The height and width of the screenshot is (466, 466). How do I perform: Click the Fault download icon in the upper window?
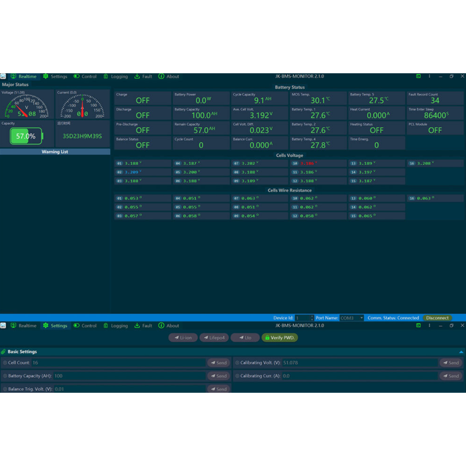[137, 76]
